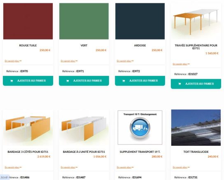
Task: Select the Vert green color swatch
Action: (84, 21)
